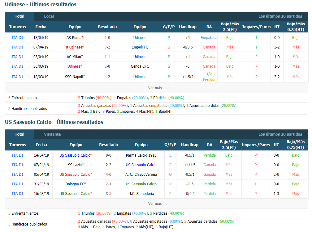
Task: Open the 4-2 result of SSC Napoli match
Action: pyautogui.click(x=107, y=77)
